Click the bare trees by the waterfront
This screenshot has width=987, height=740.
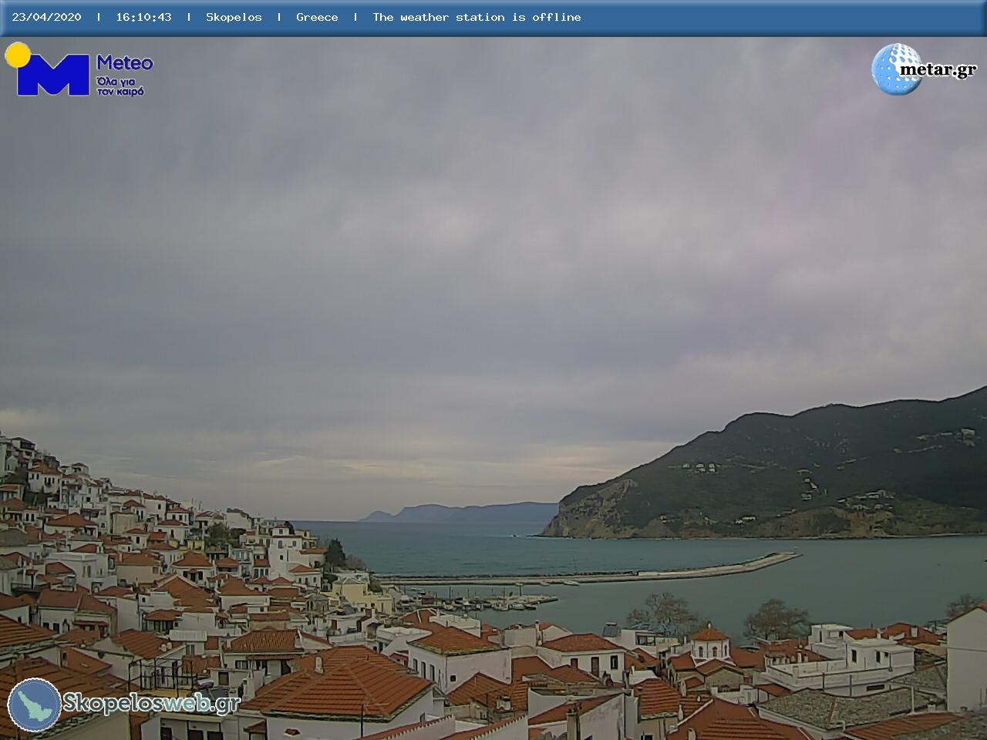(x=775, y=617)
